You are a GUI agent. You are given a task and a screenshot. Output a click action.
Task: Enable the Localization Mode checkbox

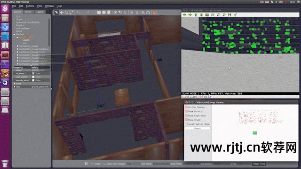(186, 124)
